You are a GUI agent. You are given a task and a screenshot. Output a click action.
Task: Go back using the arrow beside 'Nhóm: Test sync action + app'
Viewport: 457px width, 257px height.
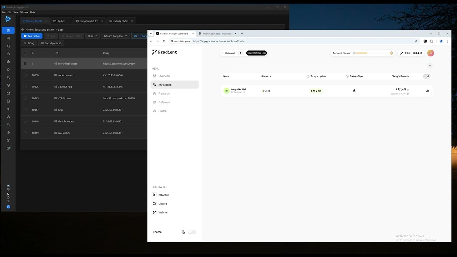(22, 30)
